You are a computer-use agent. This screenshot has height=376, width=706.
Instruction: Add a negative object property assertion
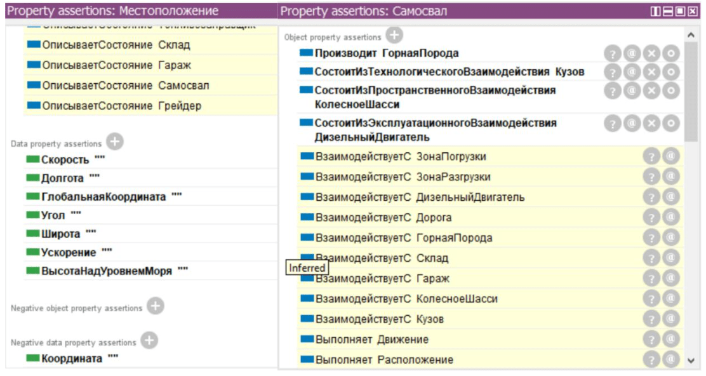click(x=155, y=307)
